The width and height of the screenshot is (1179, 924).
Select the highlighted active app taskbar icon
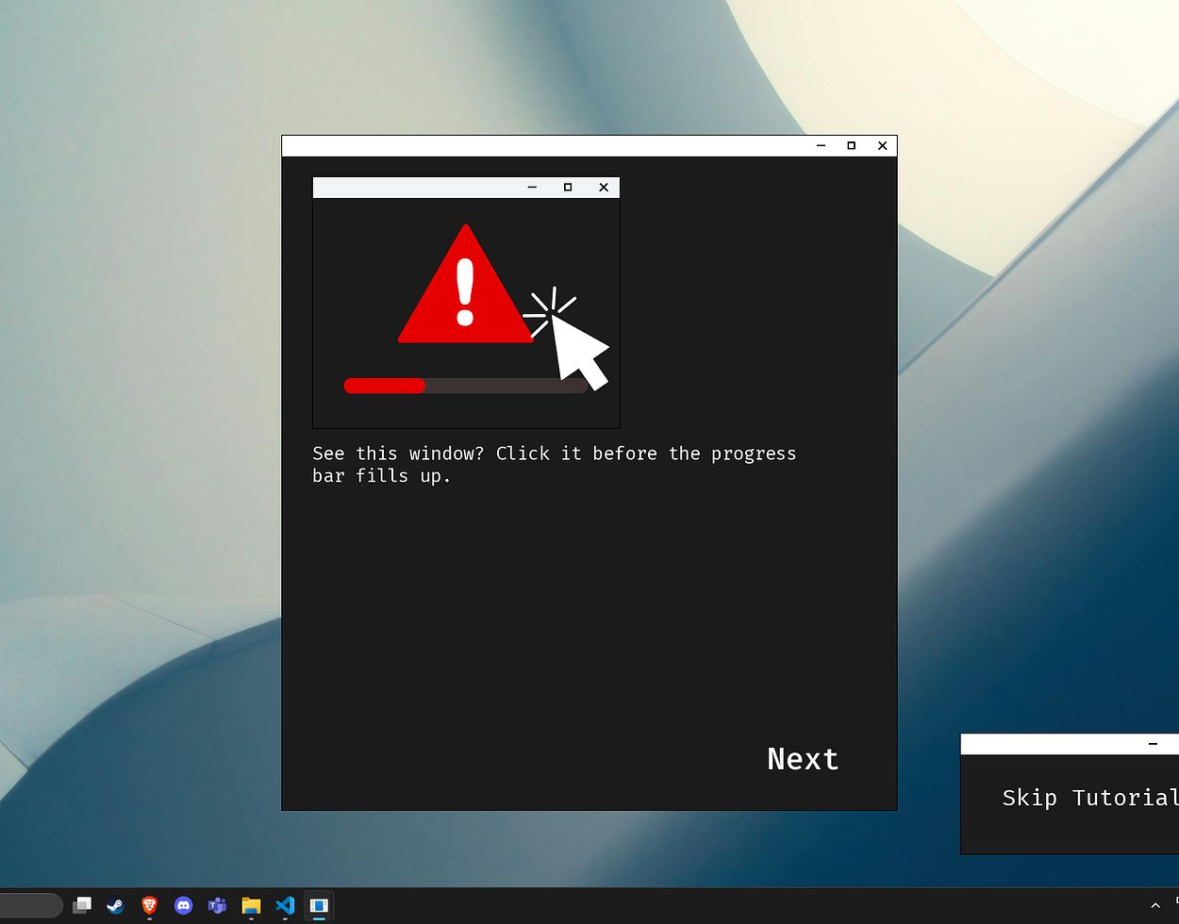pyautogui.click(x=319, y=906)
